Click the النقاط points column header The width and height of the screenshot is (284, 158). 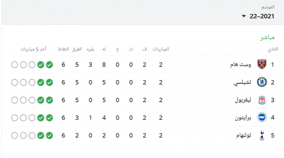tap(63, 49)
